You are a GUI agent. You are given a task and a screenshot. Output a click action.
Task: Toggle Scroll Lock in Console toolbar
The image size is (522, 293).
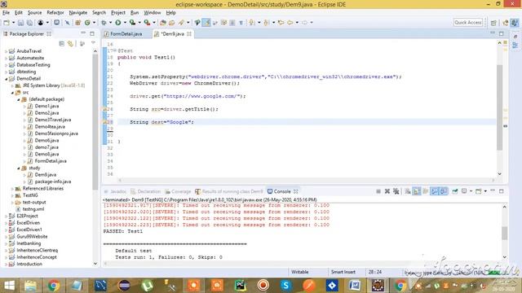(417, 191)
